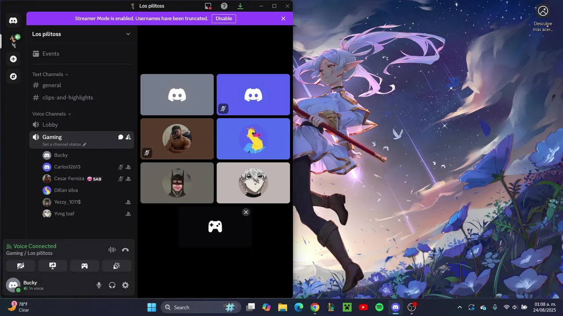This screenshot has width=563, height=316.
Task: Open the weather widget showing 78°F
Action: (x=18, y=307)
